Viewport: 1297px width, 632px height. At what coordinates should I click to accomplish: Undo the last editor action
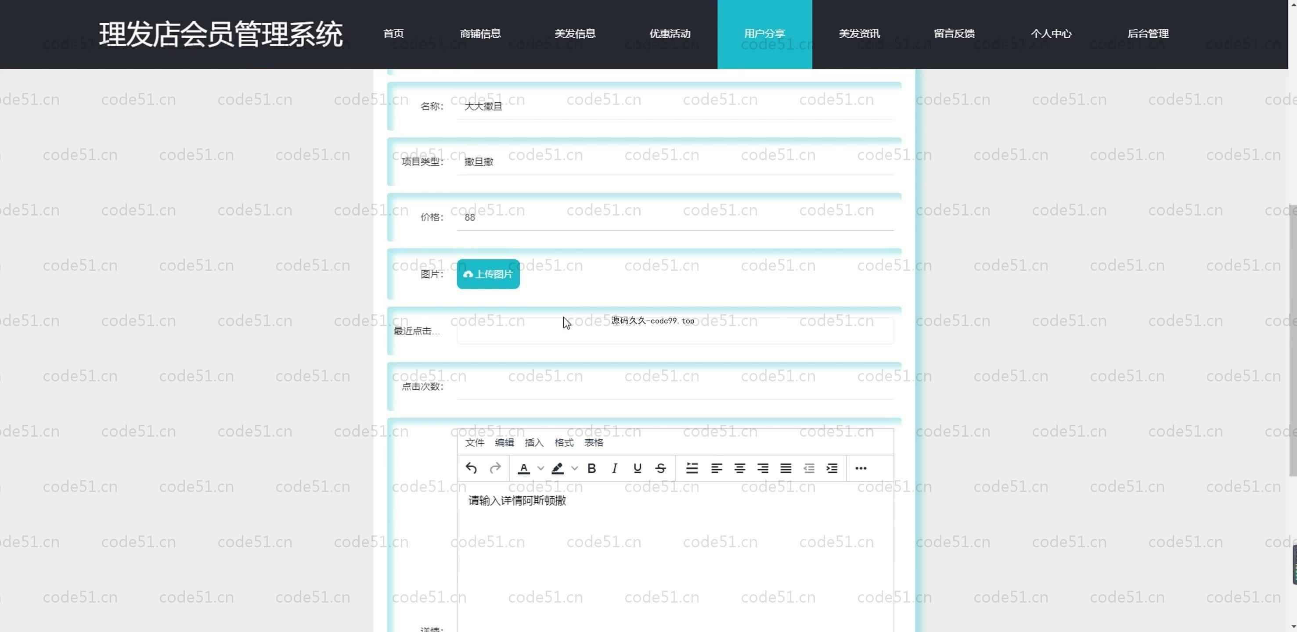coord(471,468)
